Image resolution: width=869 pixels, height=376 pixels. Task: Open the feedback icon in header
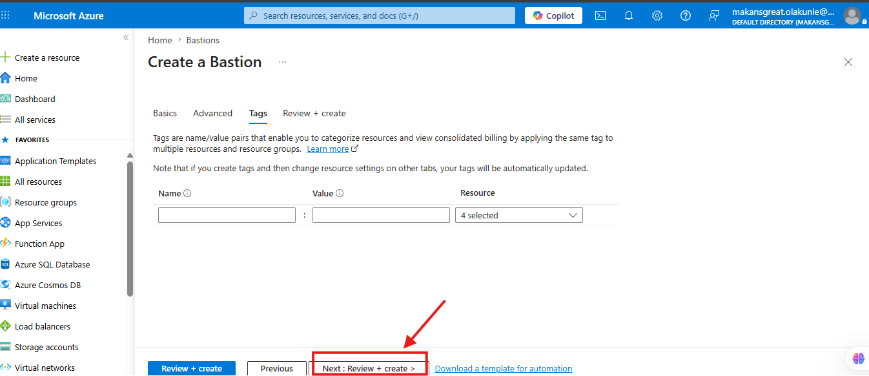tap(714, 16)
